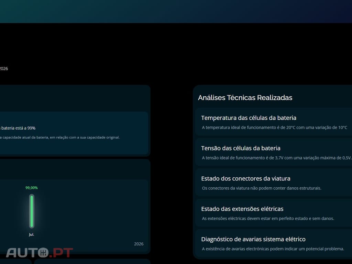This screenshot has height=264, width=352.
Task: Click the 99,00% label above the bar
Action: (31, 188)
